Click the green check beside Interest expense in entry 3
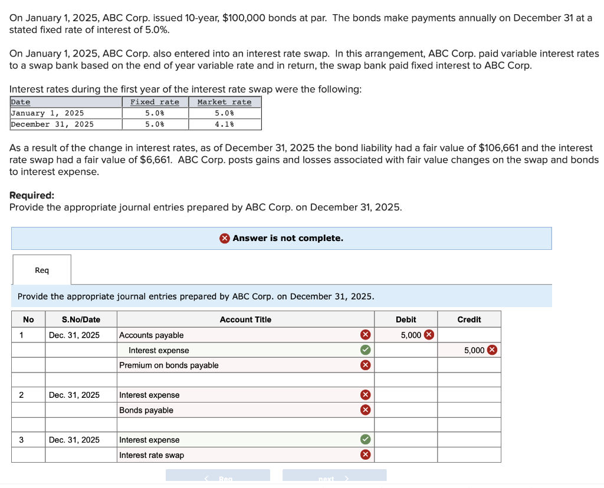The width and height of the screenshot is (604, 488). [x=365, y=440]
